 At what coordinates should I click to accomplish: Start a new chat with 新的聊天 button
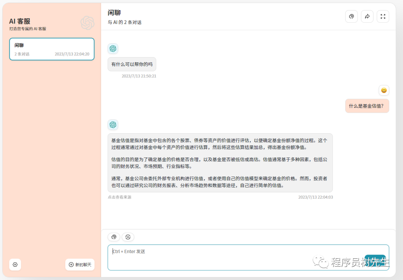[79, 264]
